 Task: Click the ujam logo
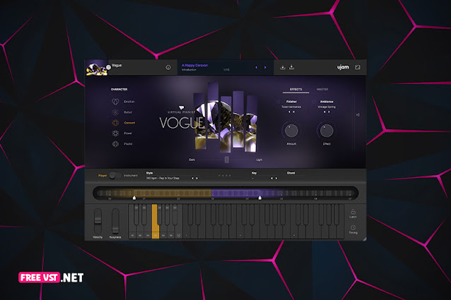[343, 67]
